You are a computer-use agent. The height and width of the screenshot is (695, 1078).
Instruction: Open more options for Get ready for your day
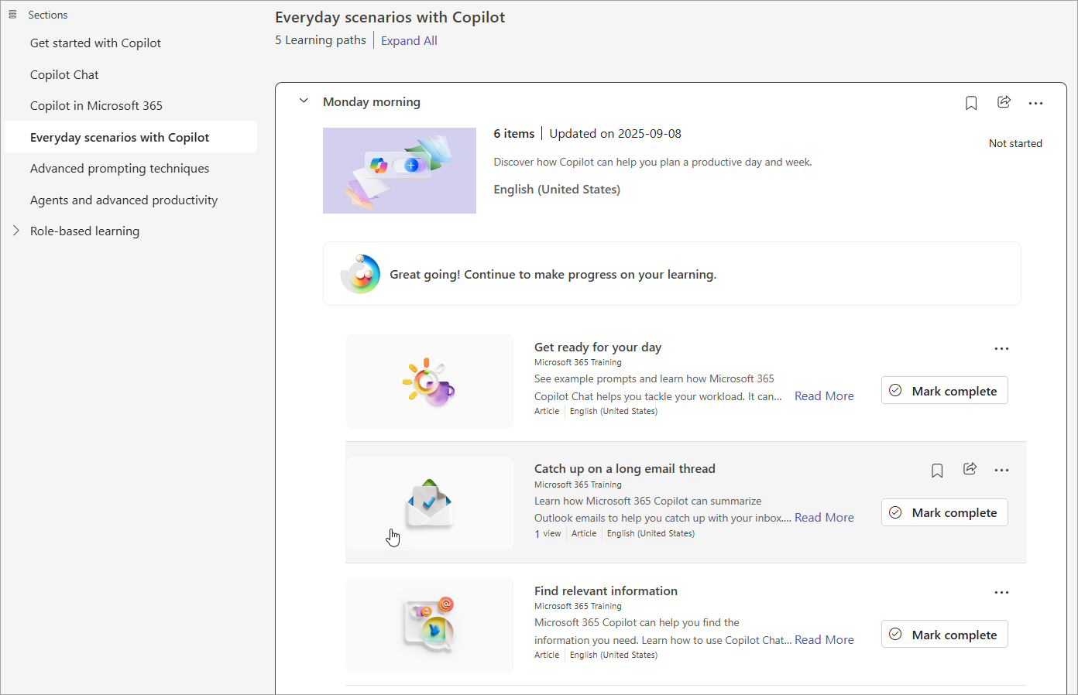1001,348
